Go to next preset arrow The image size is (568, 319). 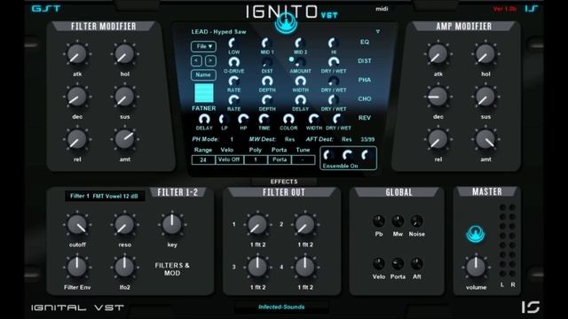click(210, 60)
